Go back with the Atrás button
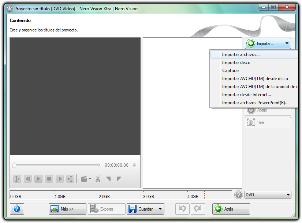 (231, 209)
